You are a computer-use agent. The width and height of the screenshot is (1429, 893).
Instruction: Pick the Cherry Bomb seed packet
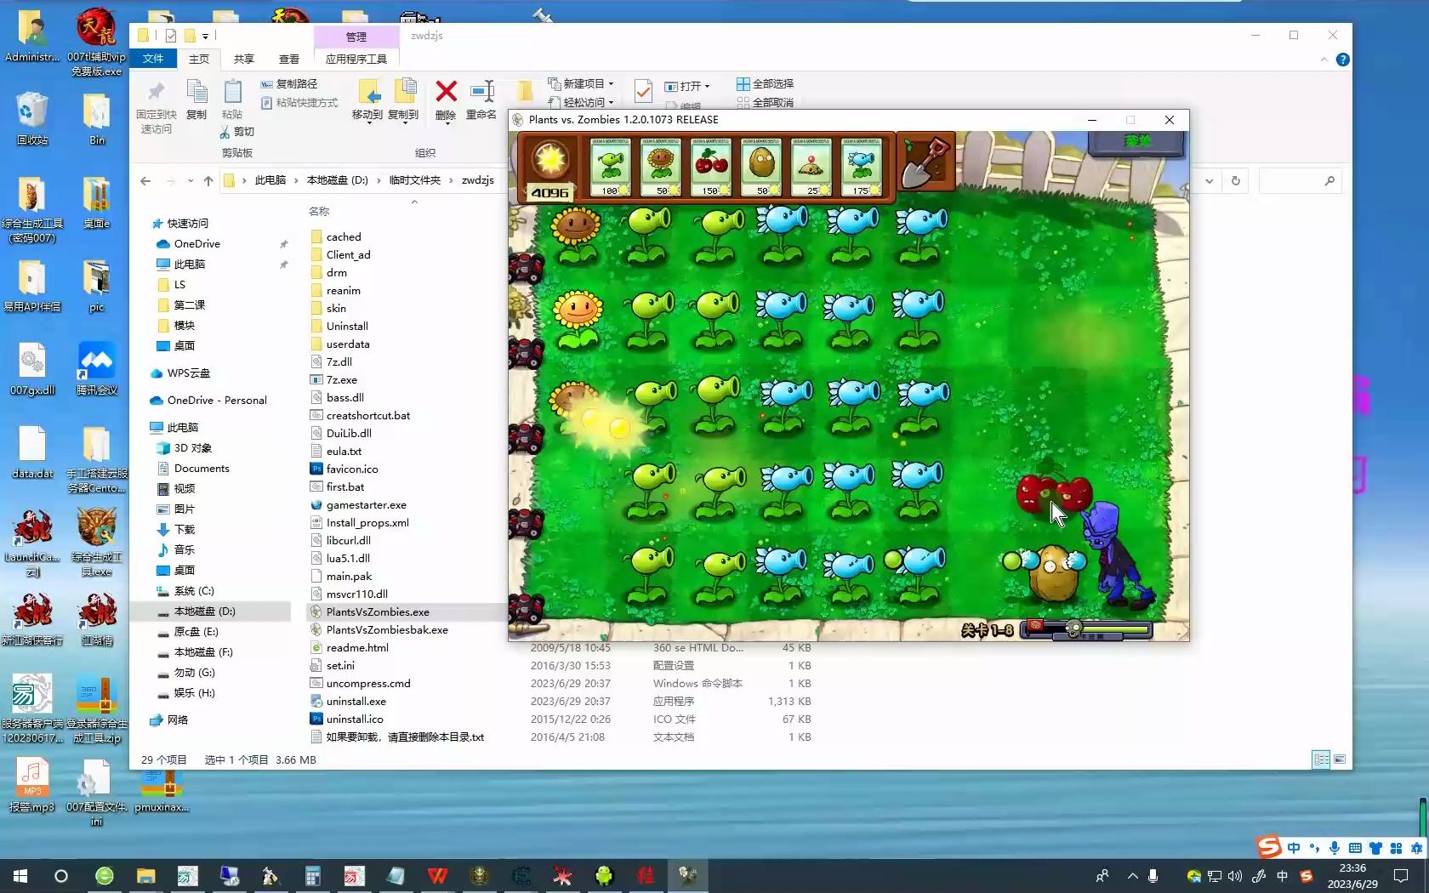point(711,167)
